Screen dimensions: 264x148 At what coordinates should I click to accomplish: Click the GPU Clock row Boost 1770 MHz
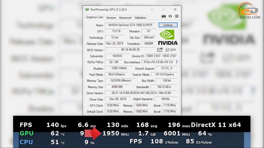point(170,105)
